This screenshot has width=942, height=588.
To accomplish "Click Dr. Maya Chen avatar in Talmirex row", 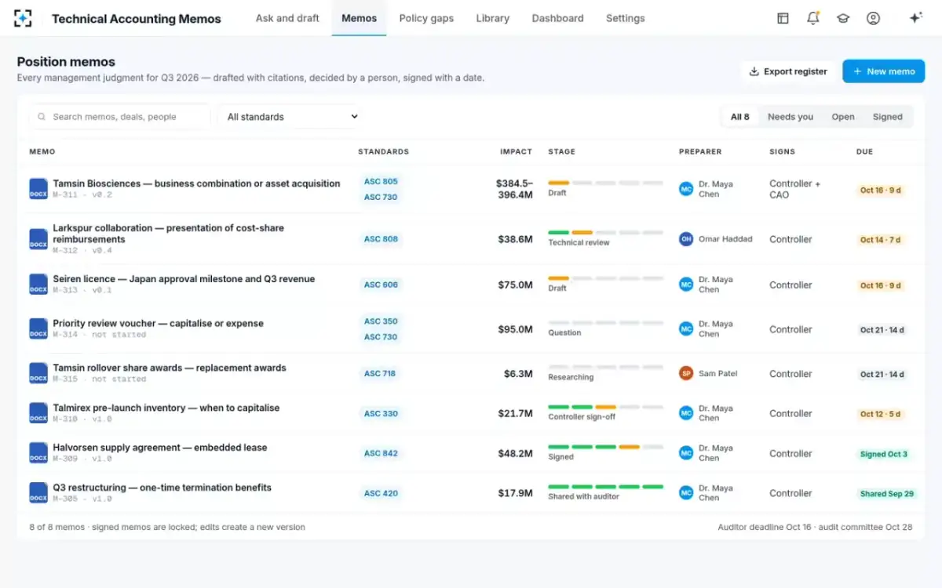I will click(686, 413).
